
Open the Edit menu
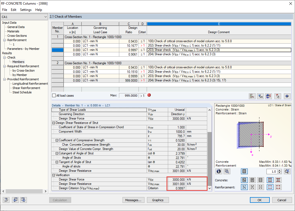point(13,10)
